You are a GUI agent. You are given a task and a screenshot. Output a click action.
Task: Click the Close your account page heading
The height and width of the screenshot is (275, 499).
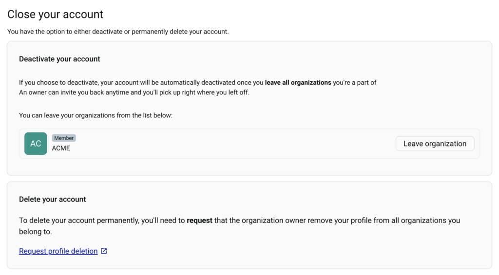pos(55,15)
